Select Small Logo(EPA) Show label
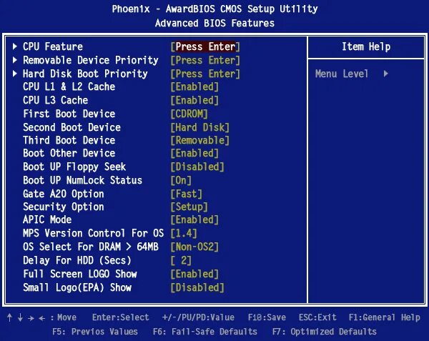The image size is (429, 341). coord(77,287)
